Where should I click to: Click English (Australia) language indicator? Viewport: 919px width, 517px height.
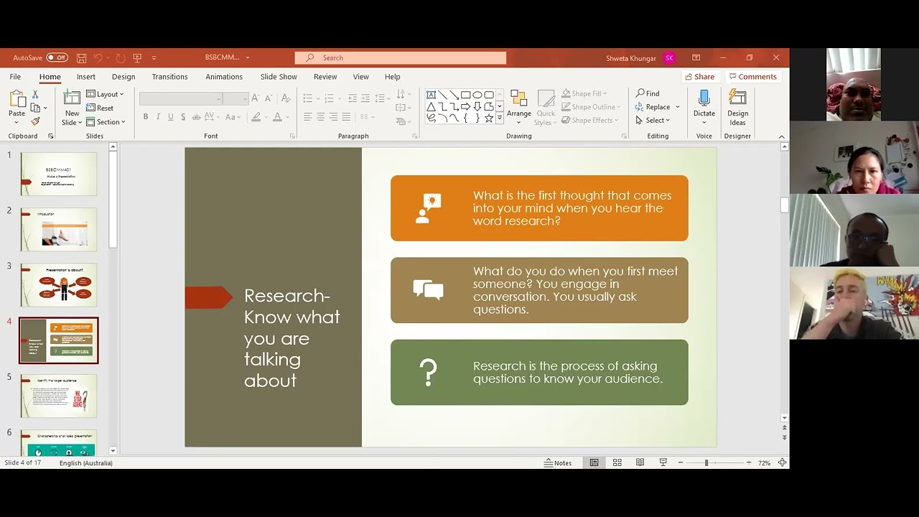[86, 463]
